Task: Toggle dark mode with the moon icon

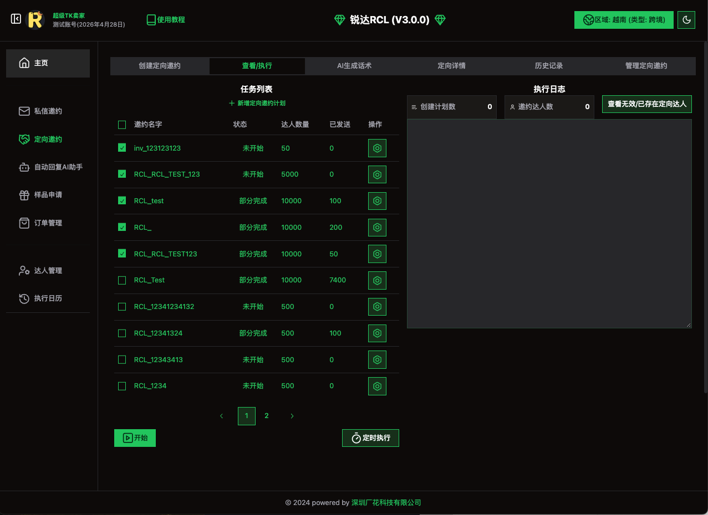Action: pyautogui.click(x=686, y=20)
